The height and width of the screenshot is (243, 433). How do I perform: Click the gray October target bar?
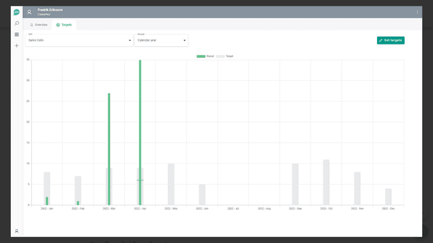pyautogui.click(x=326, y=182)
